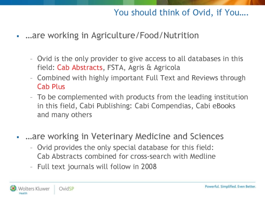Click heading '...are working in Agriculture/Food/Nutrition'

point(112,35)
